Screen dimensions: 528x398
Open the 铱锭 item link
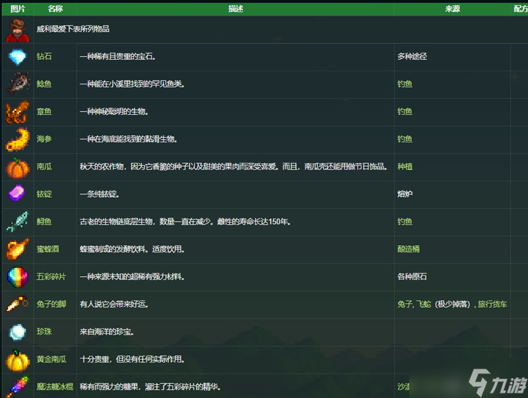(44, 194)
